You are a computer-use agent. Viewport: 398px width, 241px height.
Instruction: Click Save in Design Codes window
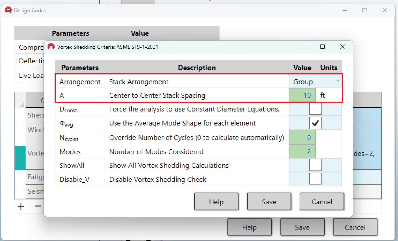coord(302,227)
